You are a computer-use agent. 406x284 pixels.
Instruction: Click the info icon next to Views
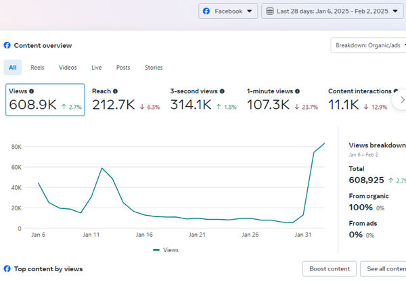pyautogui.click(x=32, y=91)
